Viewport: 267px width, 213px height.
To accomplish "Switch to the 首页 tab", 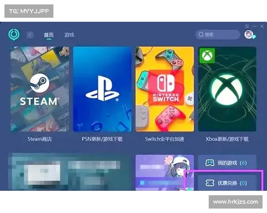I will pyautogui.click(x=49, y=35).
